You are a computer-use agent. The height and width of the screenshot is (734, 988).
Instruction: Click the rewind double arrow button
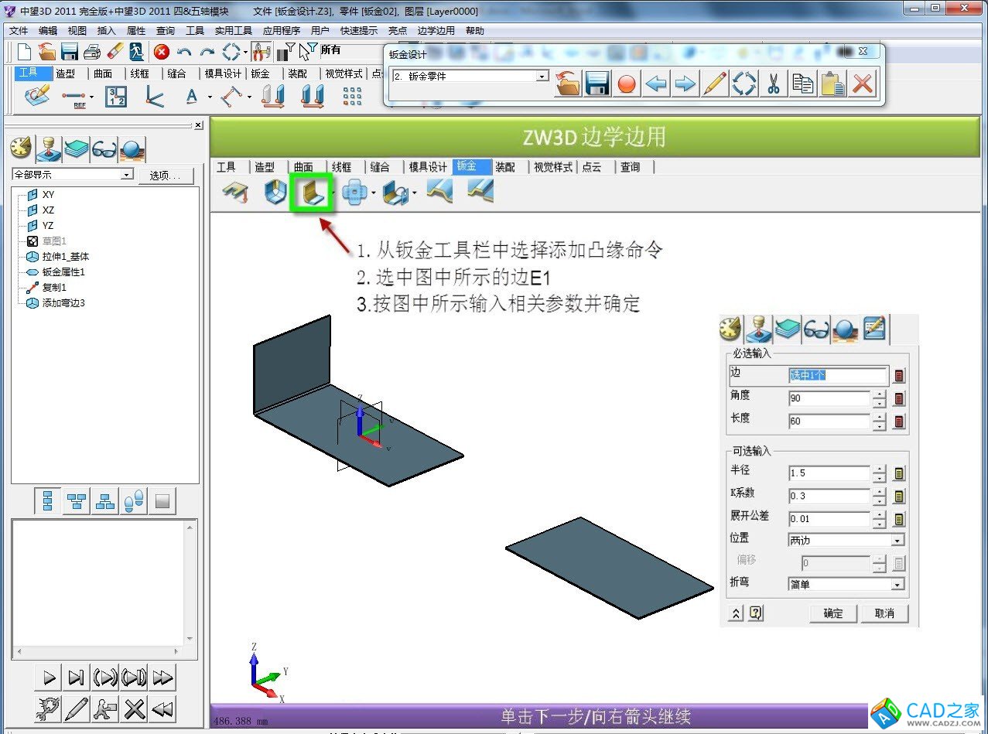pos(162,708)
